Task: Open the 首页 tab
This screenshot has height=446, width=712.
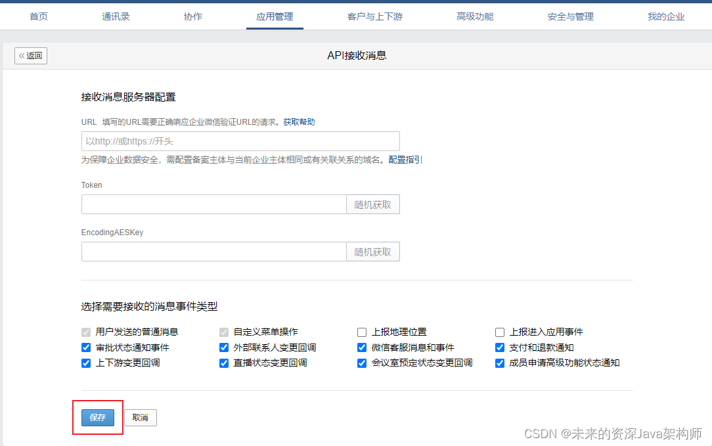Action: pos(39,17)
